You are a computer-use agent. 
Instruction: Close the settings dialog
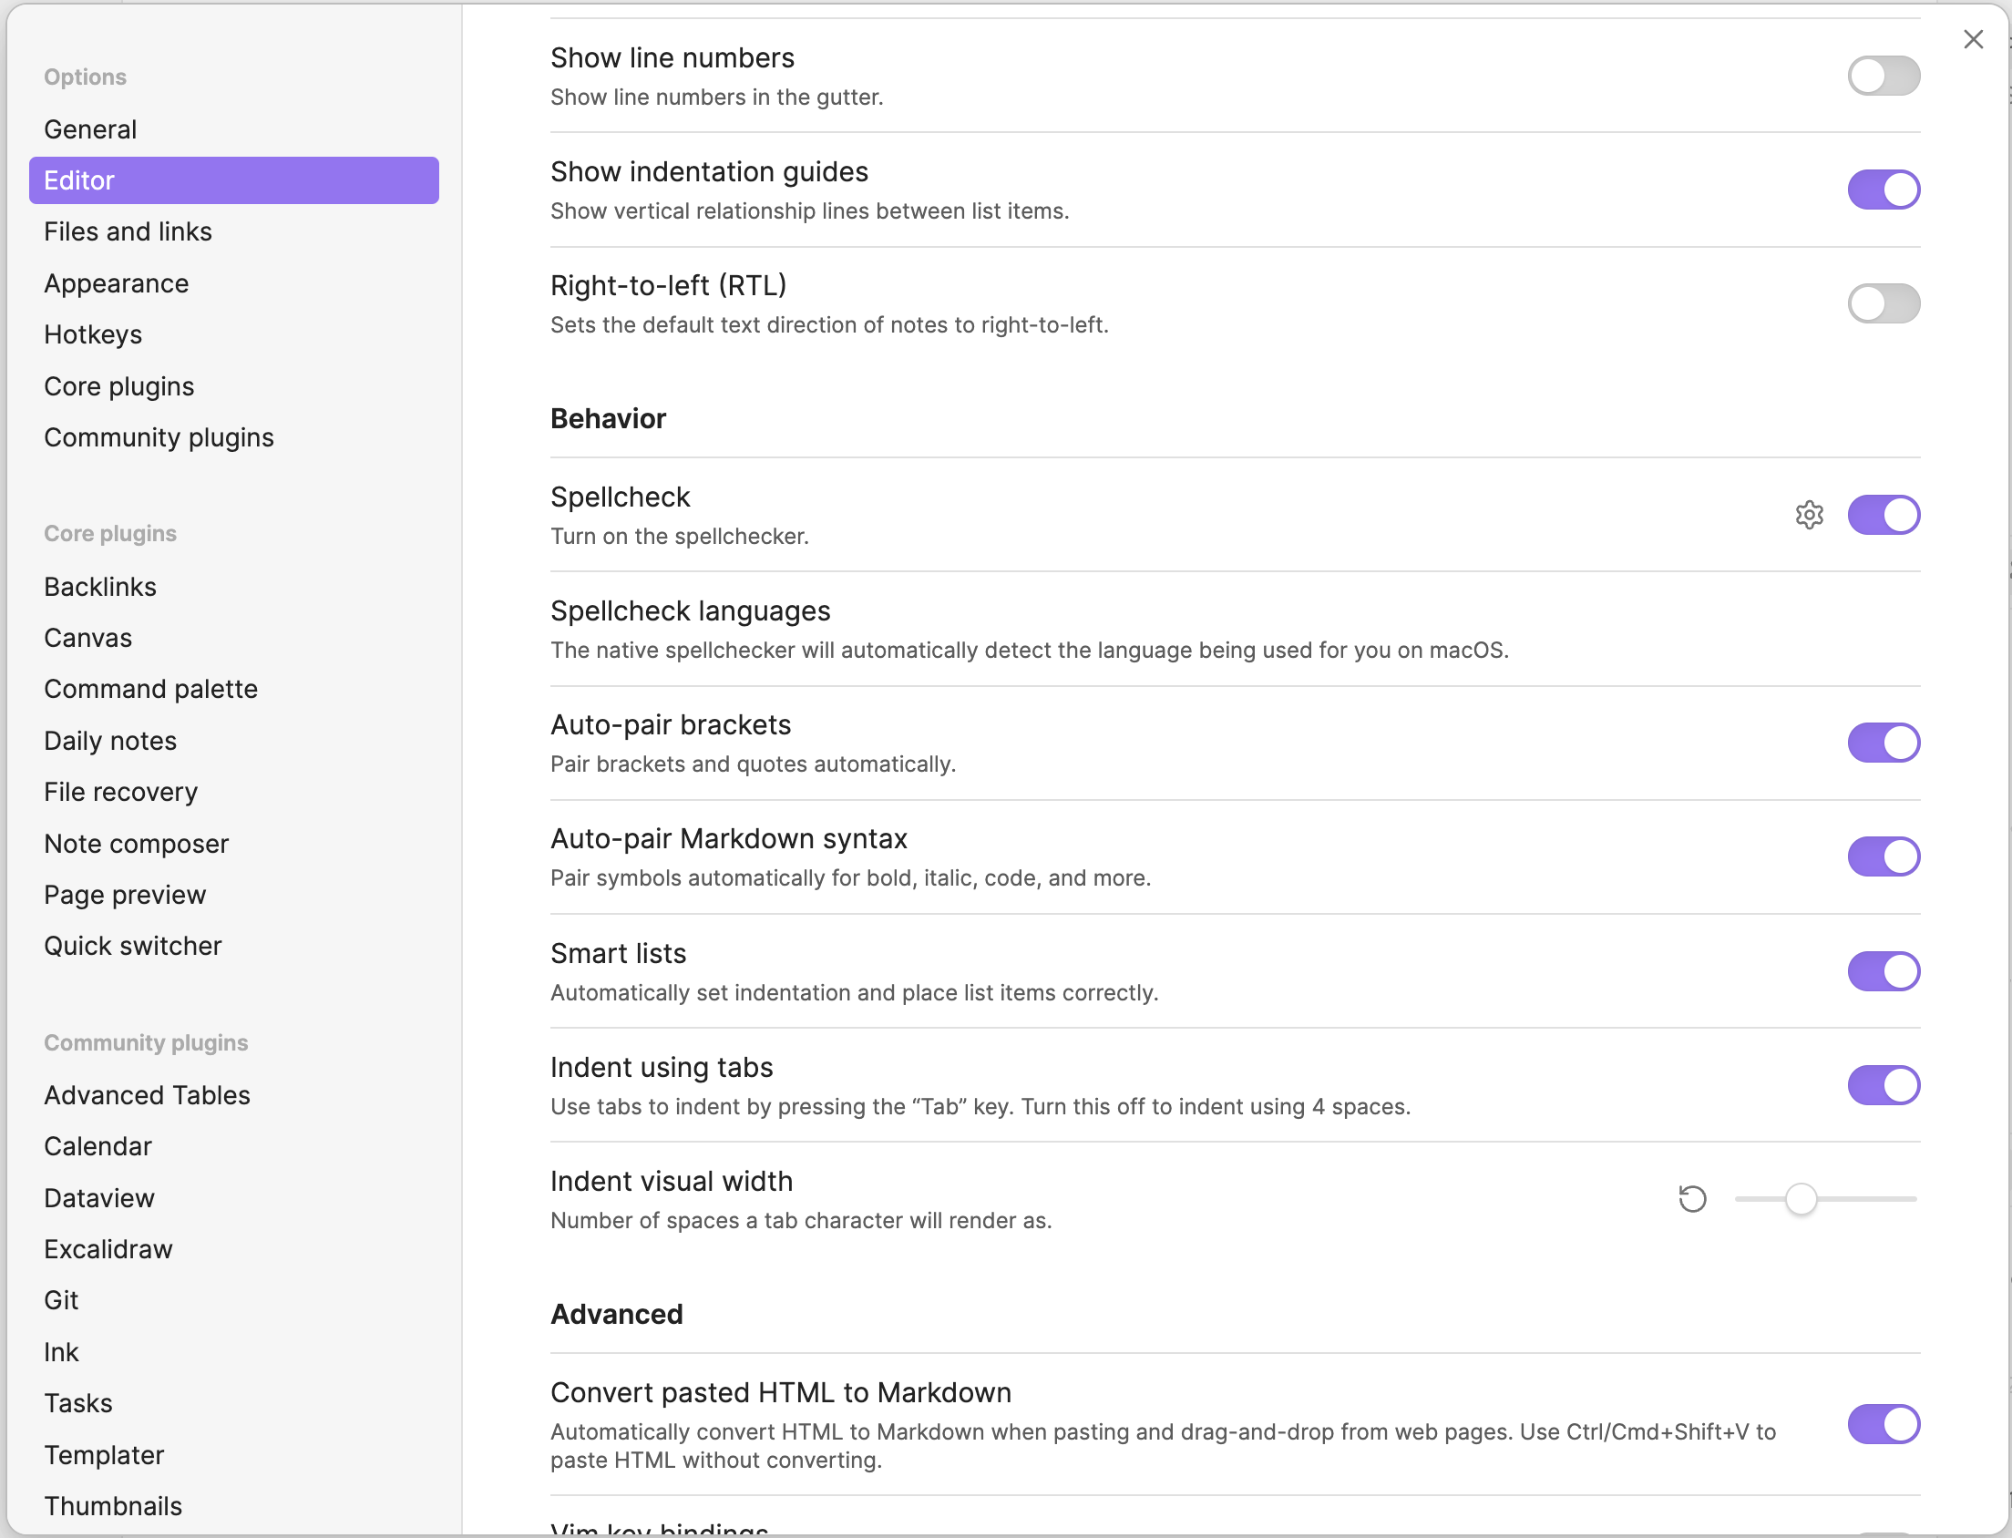point(1973,39)
